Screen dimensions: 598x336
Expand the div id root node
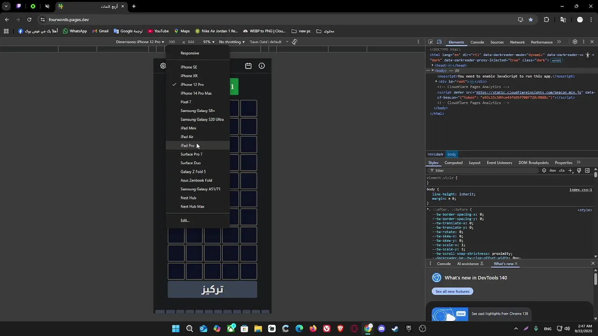pyautogui.click(x=436, y=82)
